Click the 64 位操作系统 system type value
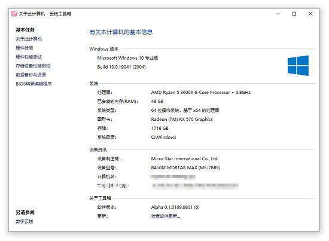This screenshot has height=241, width=329. (185, 110)
